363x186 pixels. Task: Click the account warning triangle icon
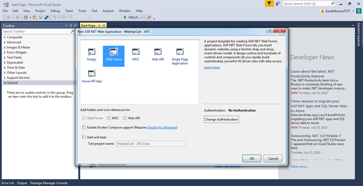[x=323, y=11]
